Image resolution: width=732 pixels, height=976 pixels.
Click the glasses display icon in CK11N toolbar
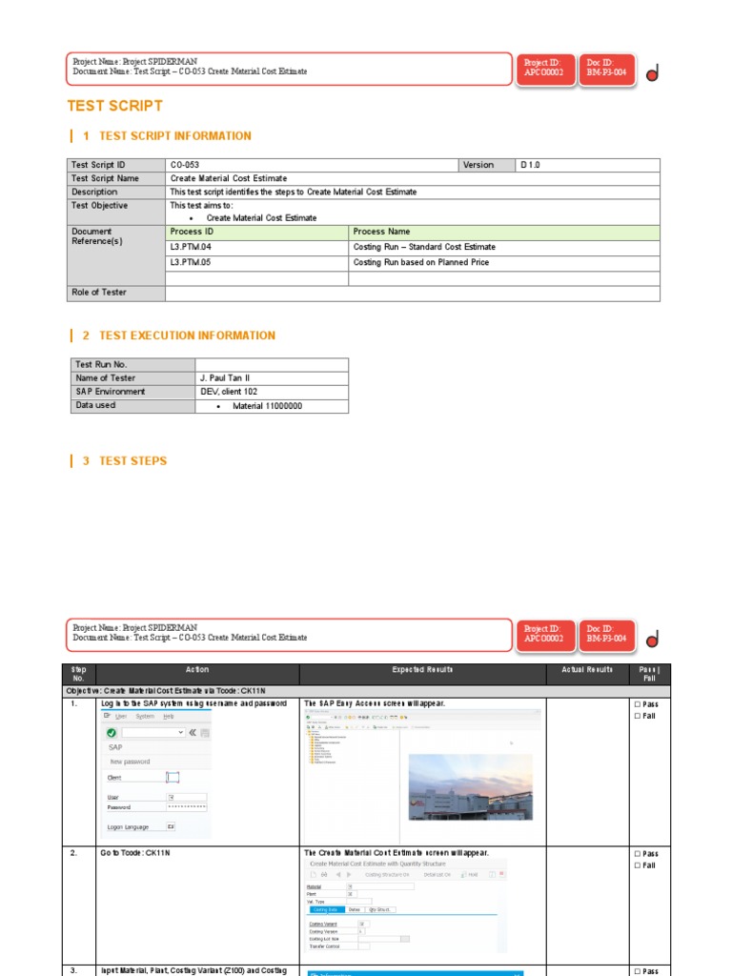[324, 875]
